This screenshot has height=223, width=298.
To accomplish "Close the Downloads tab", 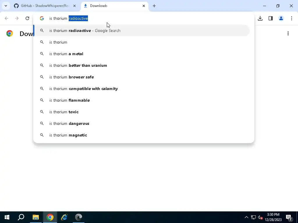I will point(144,6).
